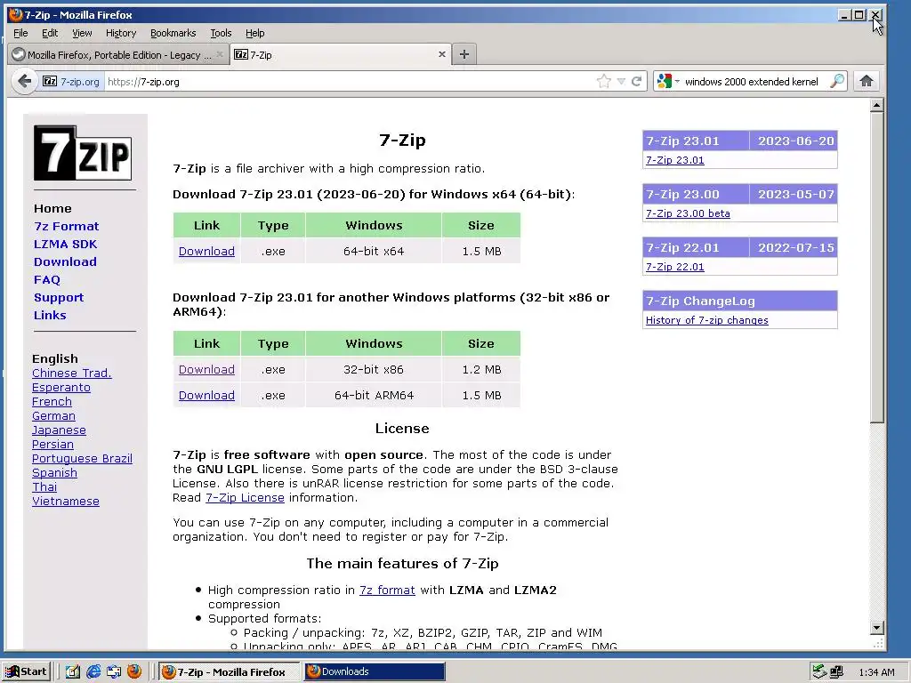Viewport: 911px width, 683px height.
Task: Reload the page with the refresh icon
Action: (x=637, y=81)
